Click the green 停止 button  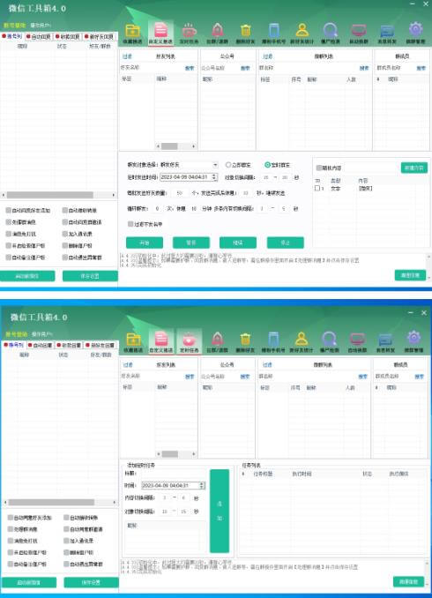pos(285,243)
